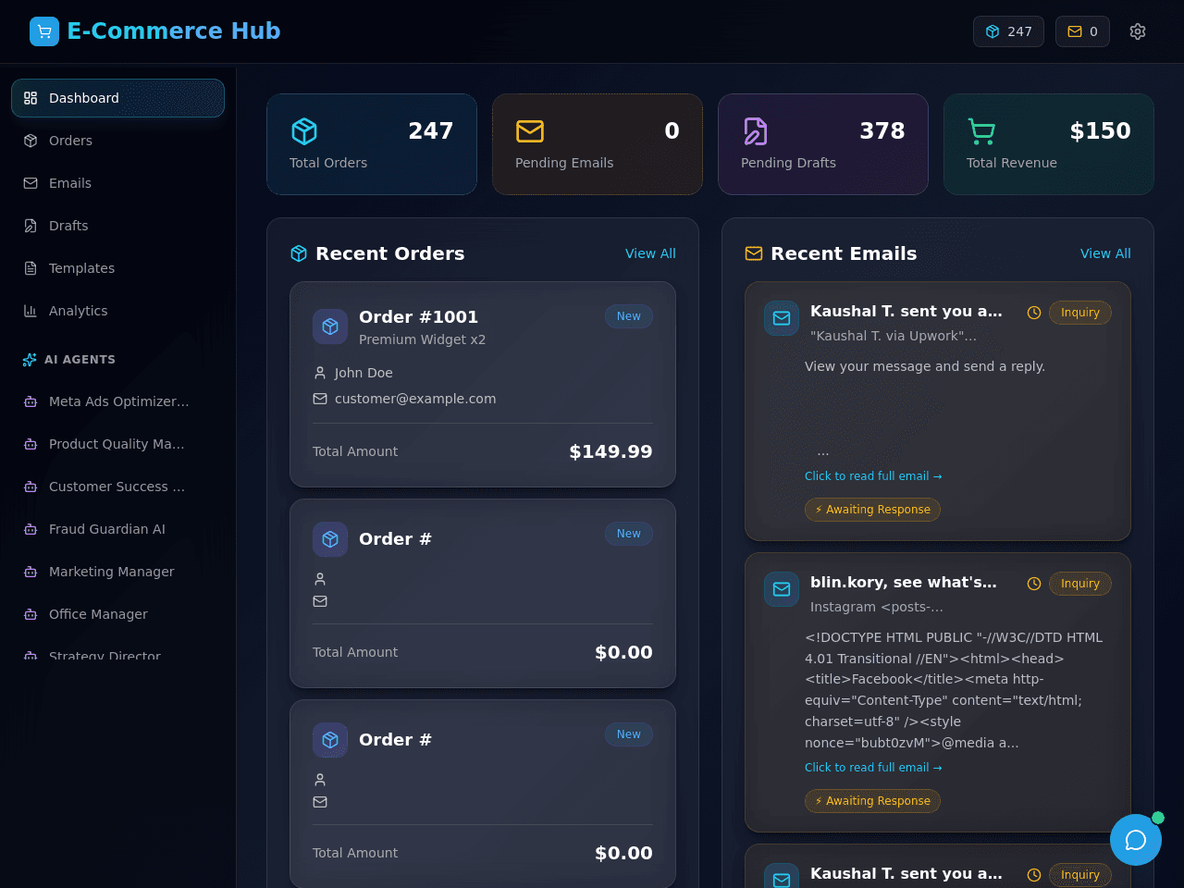
Task: Click the robot icon beside Fraud Guardian AI
Action: 31,529
